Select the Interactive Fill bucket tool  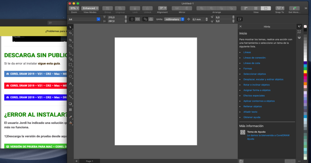point(70,123)
